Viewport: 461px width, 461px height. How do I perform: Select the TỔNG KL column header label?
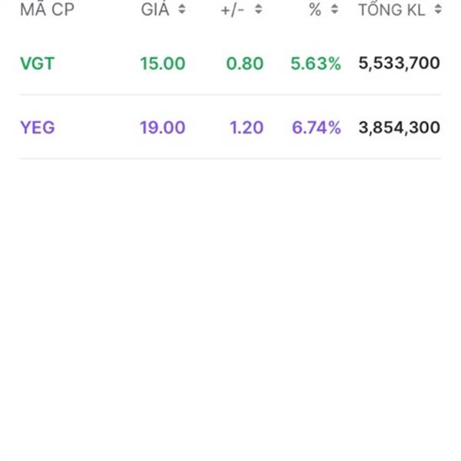coord(392,10)
